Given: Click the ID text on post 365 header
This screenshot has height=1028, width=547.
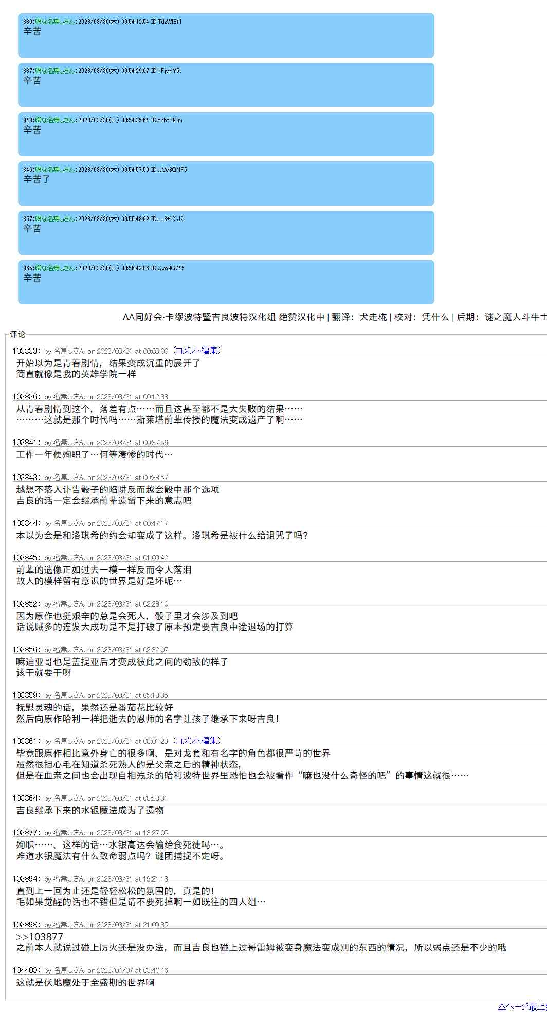Looking at the screenshot, I should click(167, 268).
